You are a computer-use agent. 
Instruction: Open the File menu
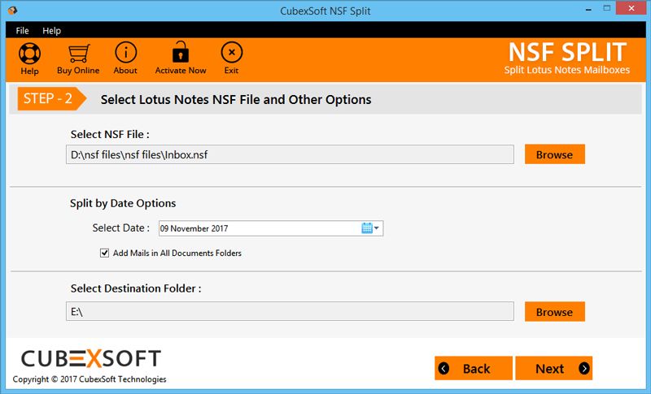click(22, 31)
